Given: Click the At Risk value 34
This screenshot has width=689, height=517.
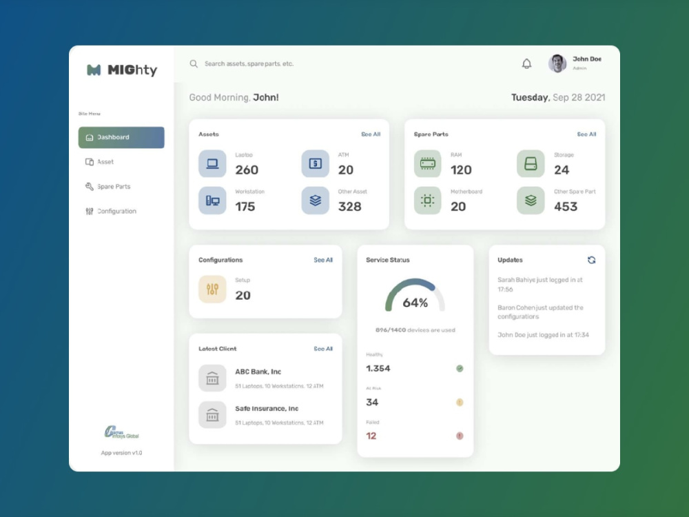Looking at the screenshot, I should pyautogui.click(x=372, y=403).
